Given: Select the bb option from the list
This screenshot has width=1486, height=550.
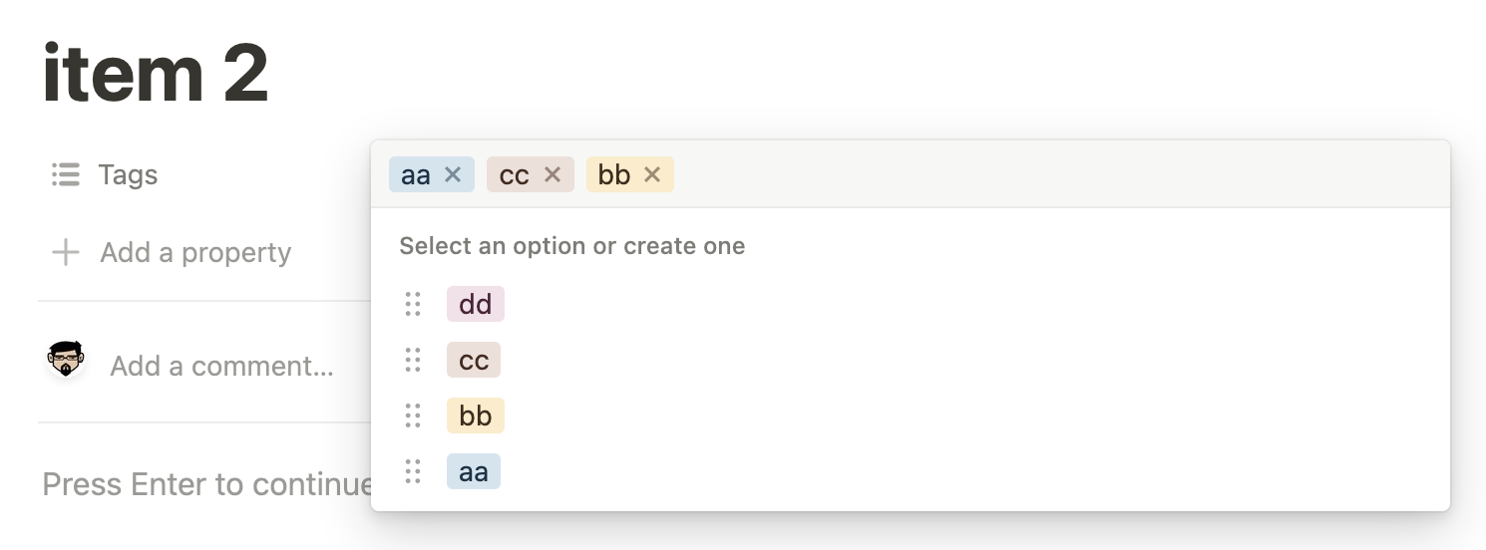Looking at the screenshot, I should pyautogui.click(x=476, y=415).
